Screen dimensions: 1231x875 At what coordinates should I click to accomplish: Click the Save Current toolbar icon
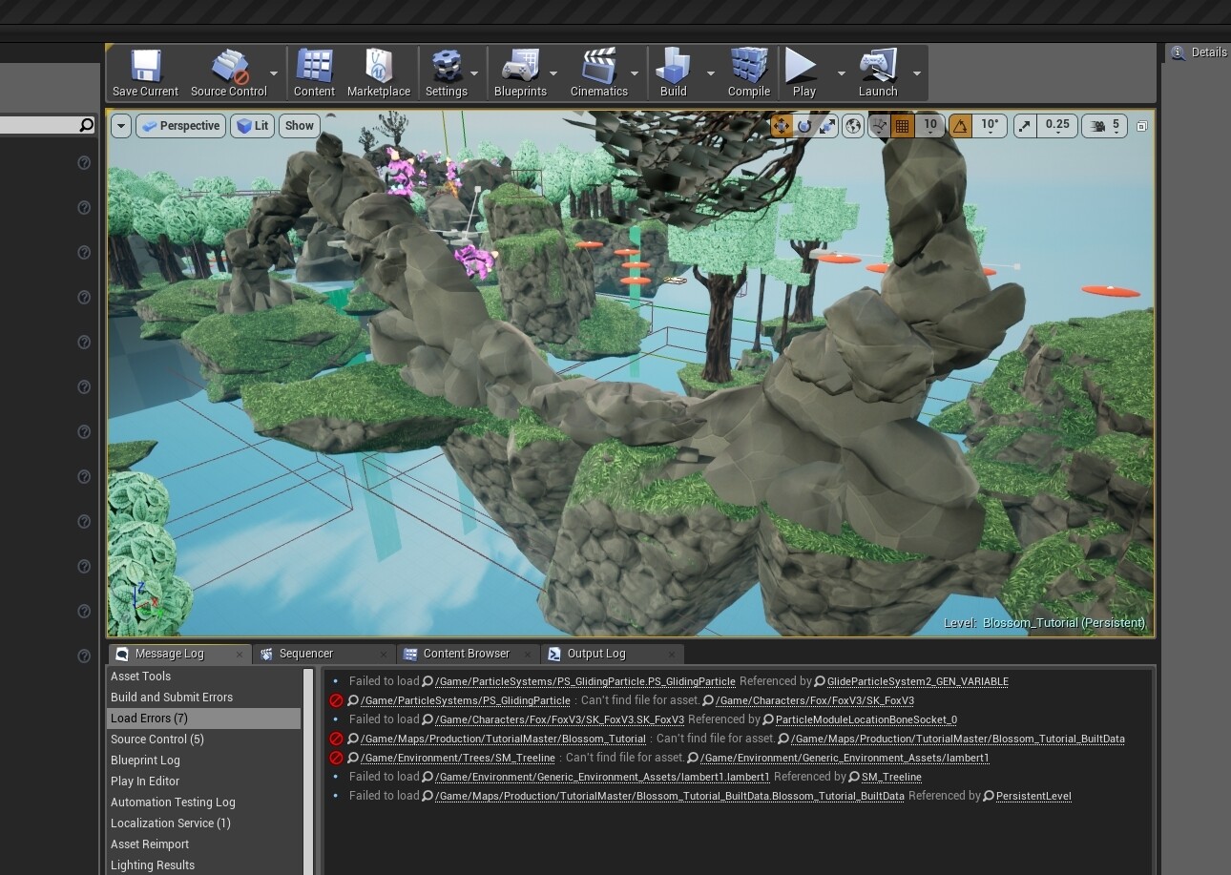145,73
